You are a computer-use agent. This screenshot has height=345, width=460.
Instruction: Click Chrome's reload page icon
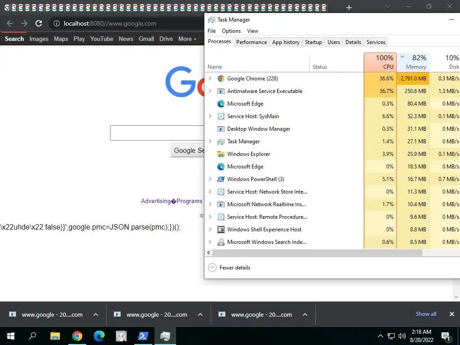(39, 23)
